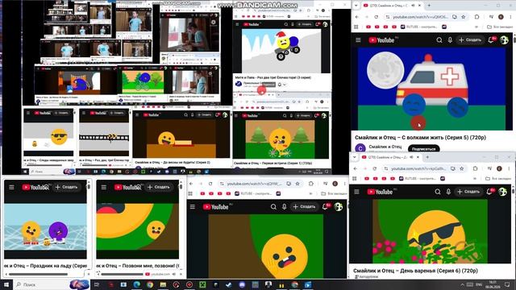Reload the page in 'День варенья' window
This screenshot has width=516, height=290.
[374, 168]
